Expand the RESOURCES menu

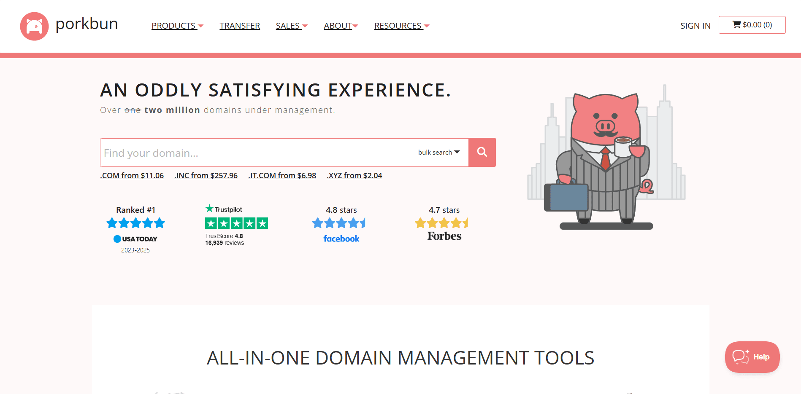click(402, 26)
